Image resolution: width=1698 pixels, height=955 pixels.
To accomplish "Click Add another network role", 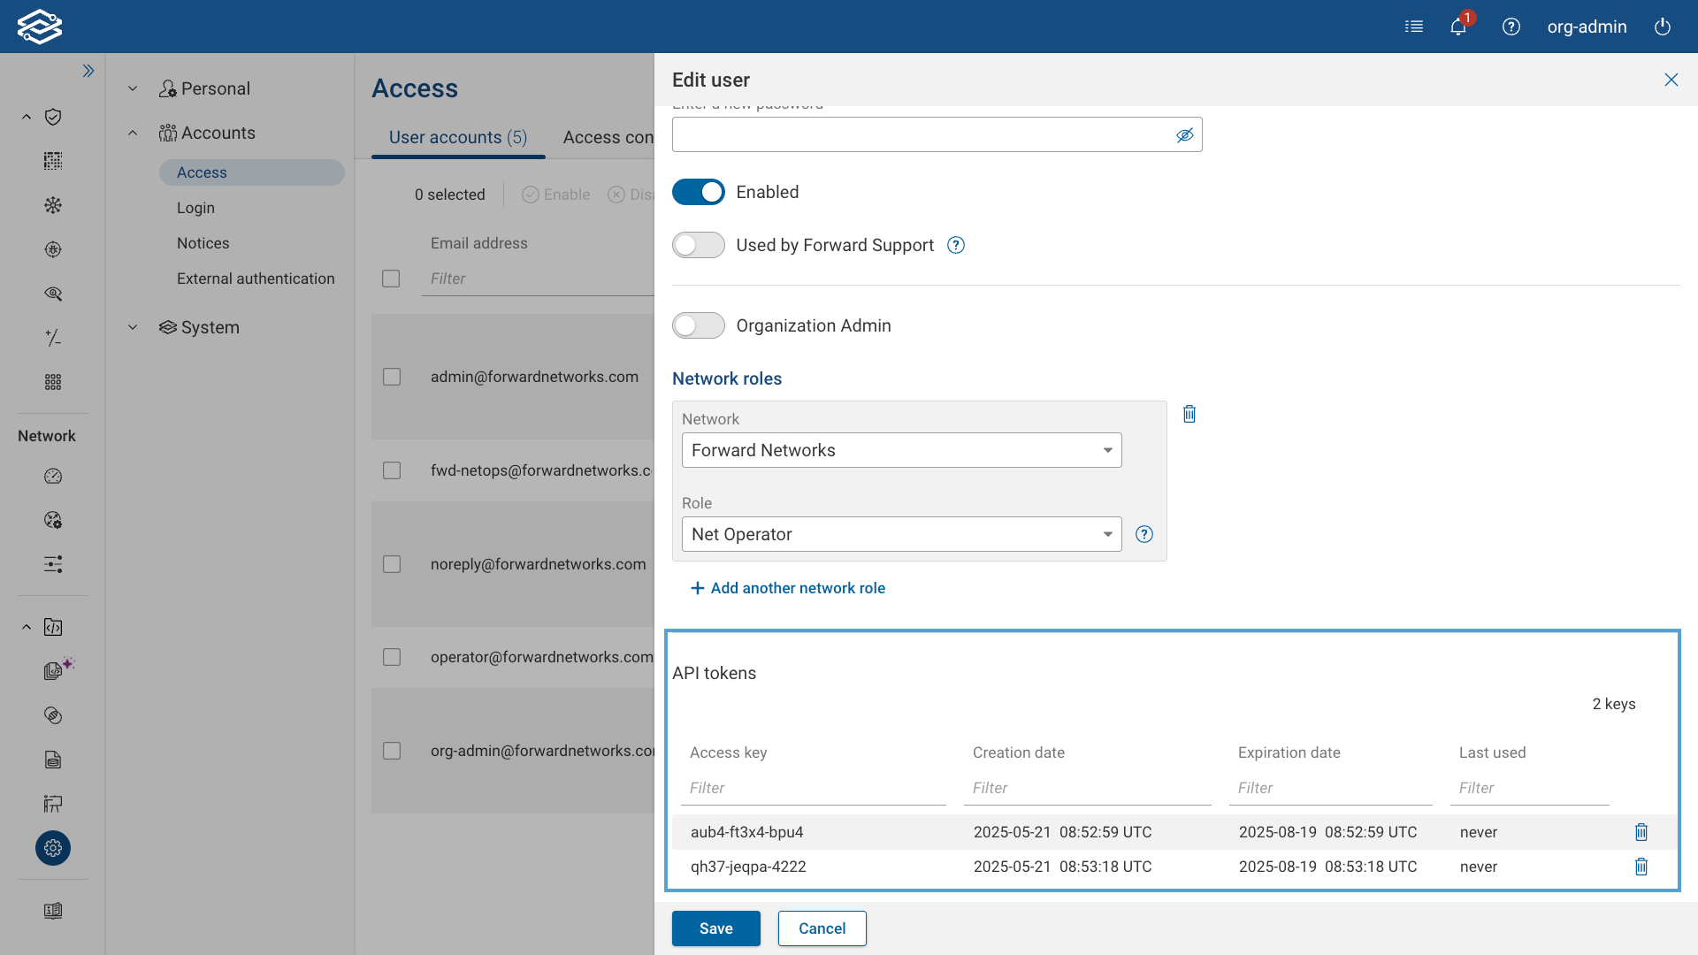I will pyautogui.click(x=787, y=588).
